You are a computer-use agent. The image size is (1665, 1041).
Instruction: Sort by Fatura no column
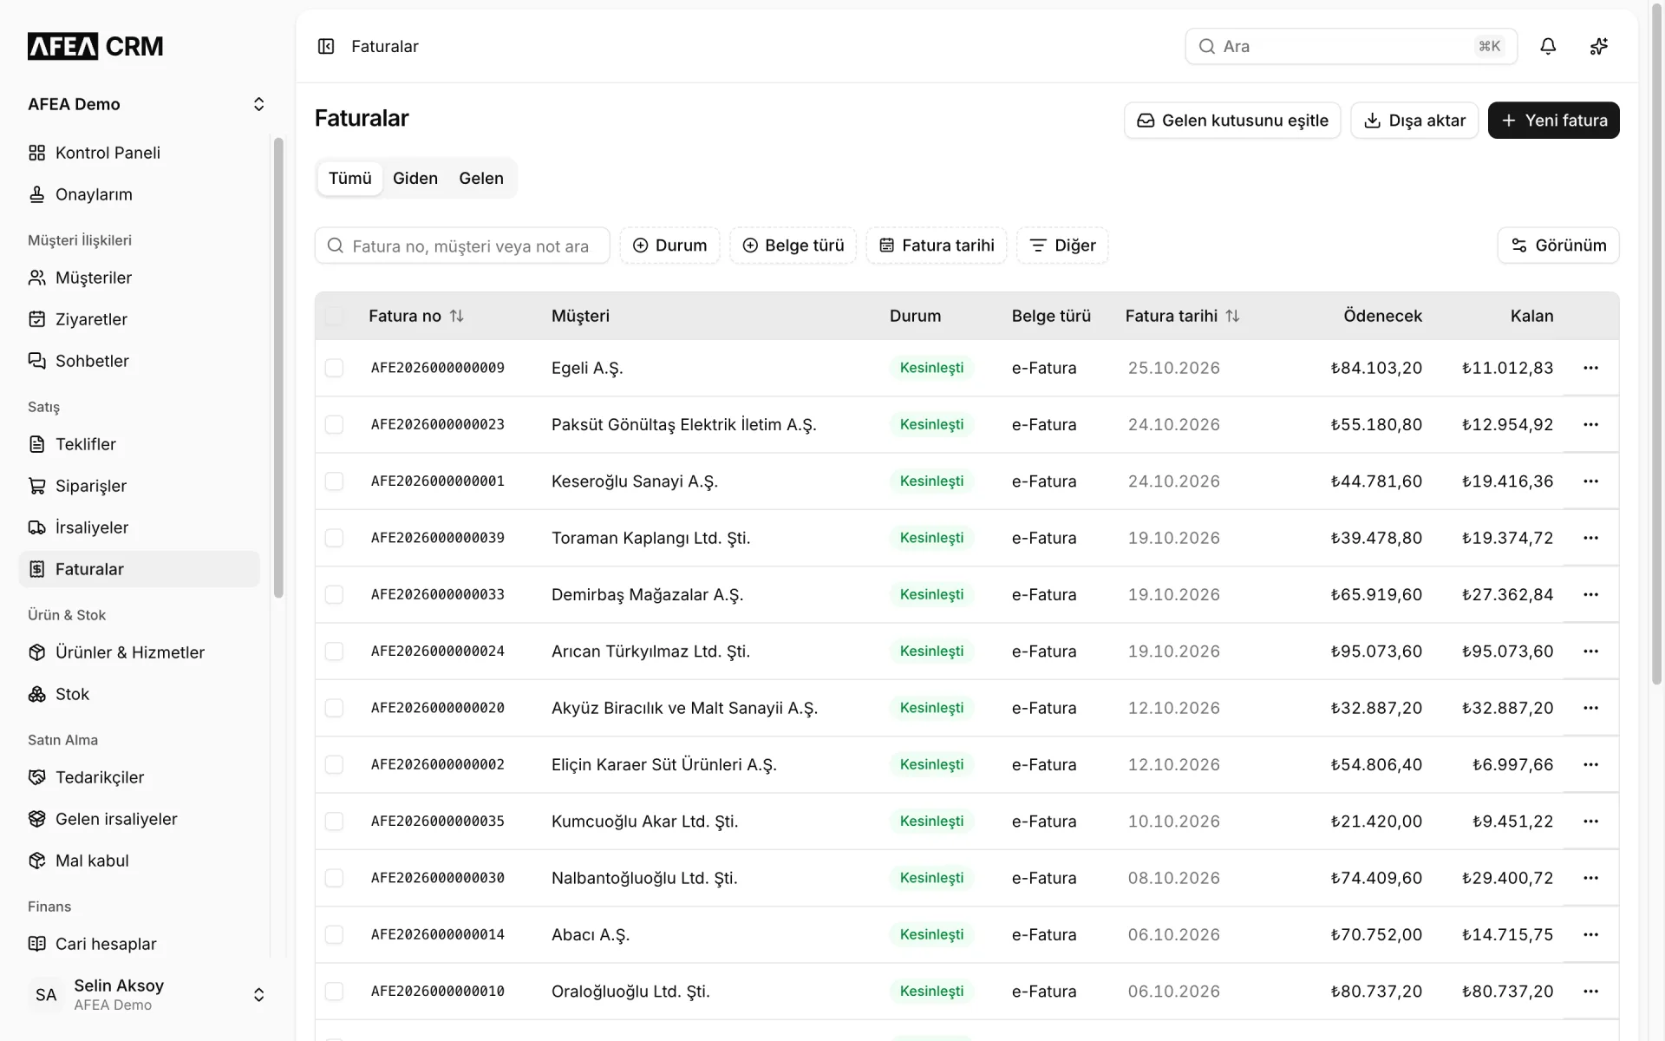tap(416, 316)
